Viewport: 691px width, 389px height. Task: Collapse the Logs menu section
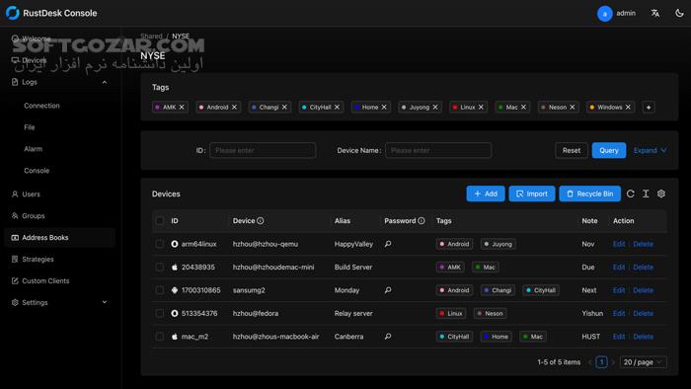point(105,82)
